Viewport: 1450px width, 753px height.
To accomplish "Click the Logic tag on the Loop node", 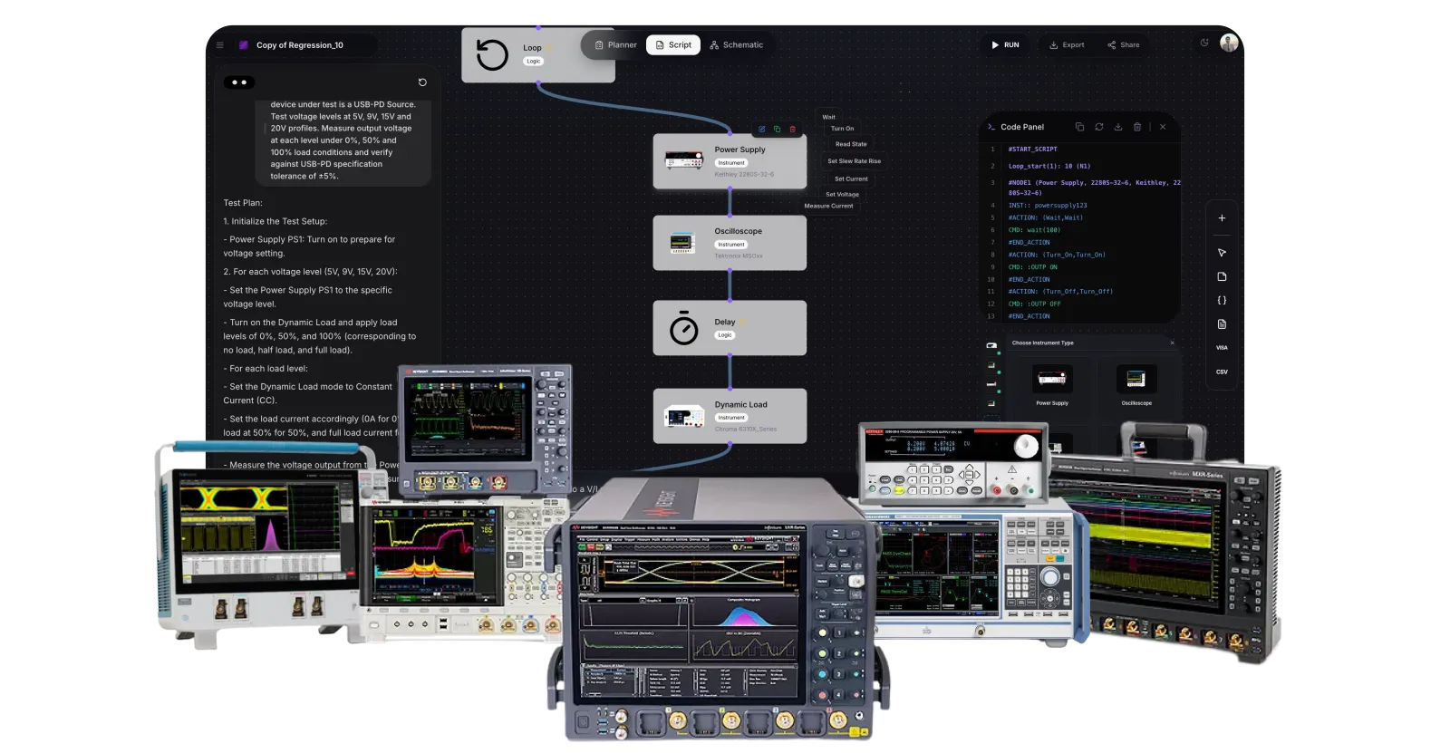I will click(x=533, y=62).
